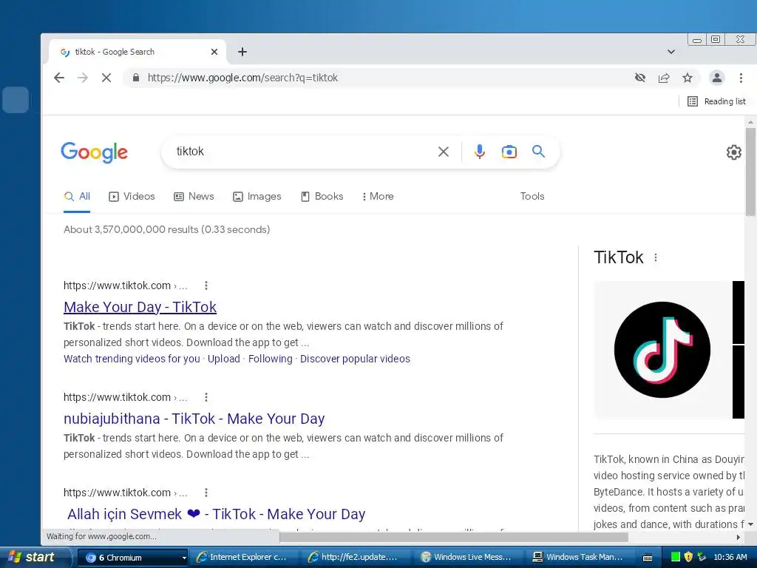The image size is (757, 568).
Task: Click the forward navigation arrow
Action: tap(83, 78)
